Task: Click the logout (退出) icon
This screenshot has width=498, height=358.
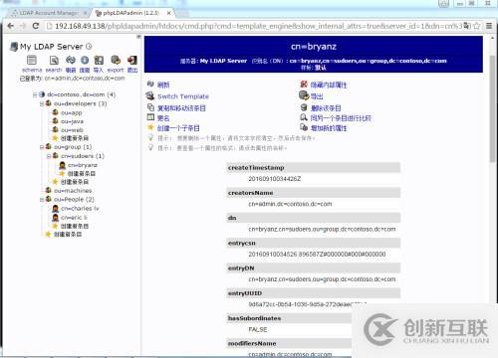Action: [x=132, y=60]
